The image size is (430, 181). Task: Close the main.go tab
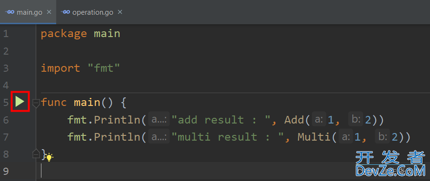coord(49,12)
